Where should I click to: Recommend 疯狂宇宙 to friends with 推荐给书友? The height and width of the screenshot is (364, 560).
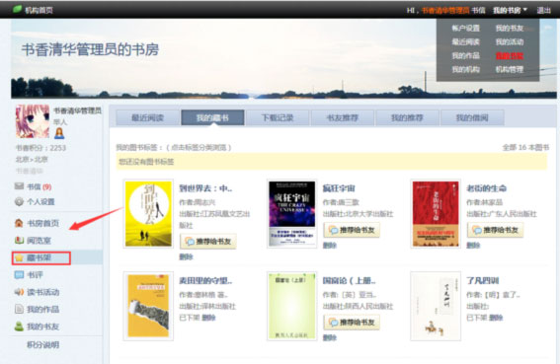point(352,230)
